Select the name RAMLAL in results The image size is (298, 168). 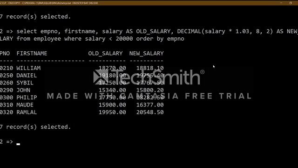(x=27, y=112)
